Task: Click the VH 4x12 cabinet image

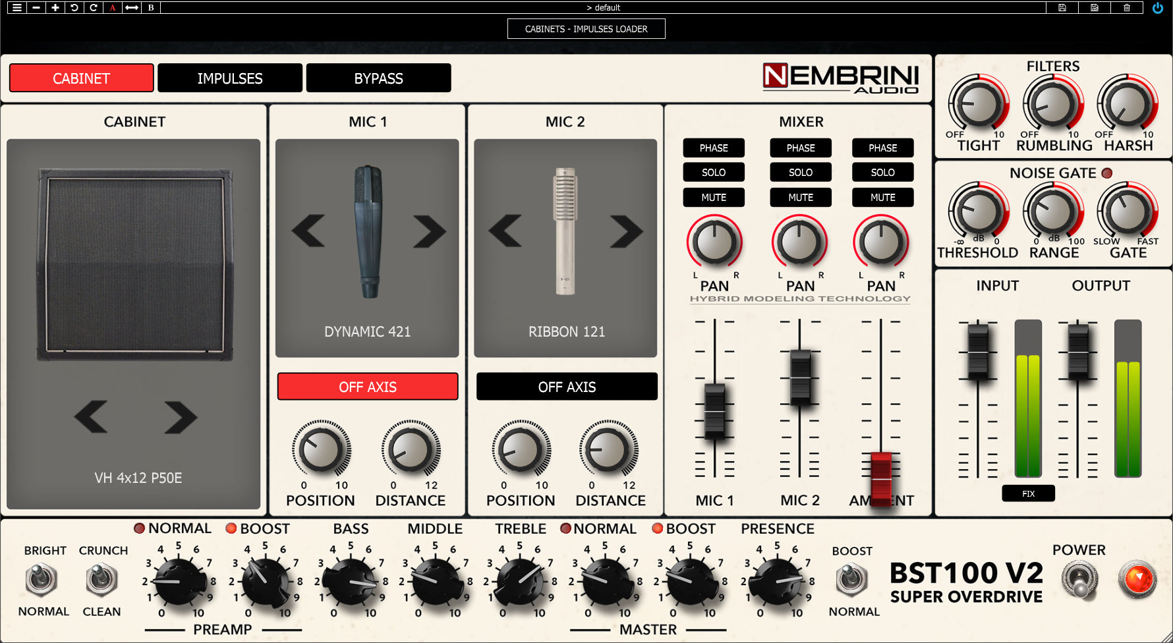Action: click(x=135, y=264)
